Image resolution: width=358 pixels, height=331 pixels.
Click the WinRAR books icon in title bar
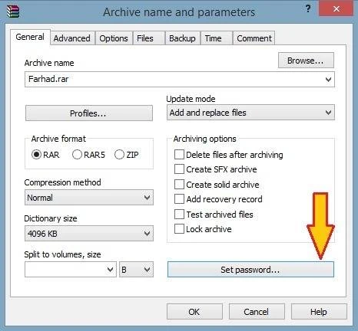[x=13, y=11]
